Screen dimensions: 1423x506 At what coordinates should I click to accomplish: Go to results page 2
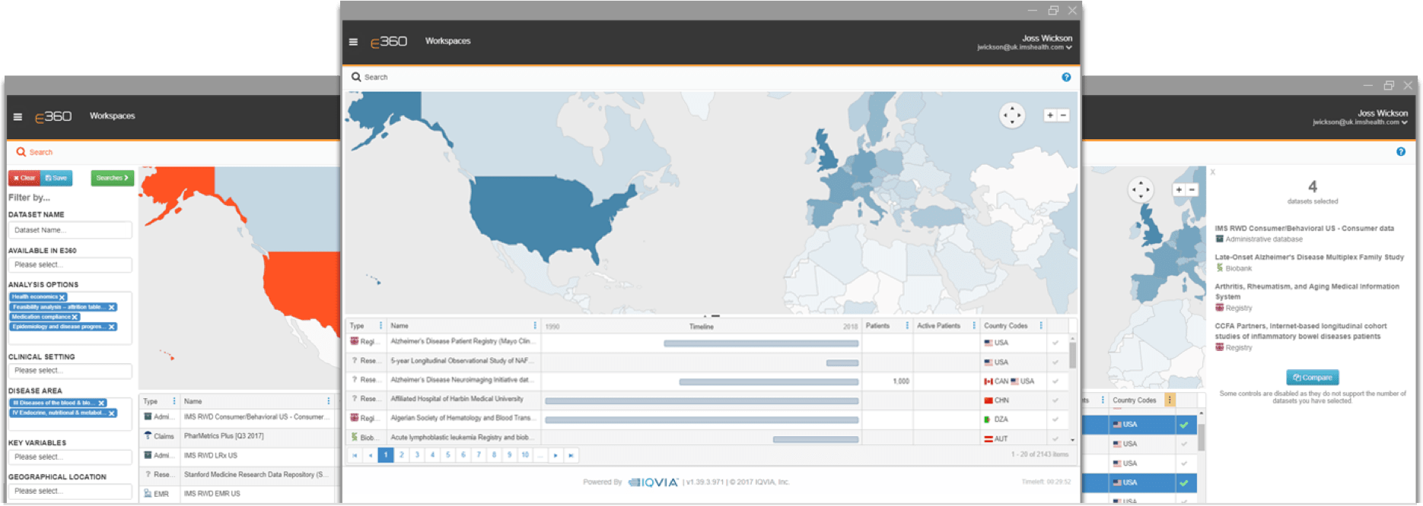[x=402, y=455]
